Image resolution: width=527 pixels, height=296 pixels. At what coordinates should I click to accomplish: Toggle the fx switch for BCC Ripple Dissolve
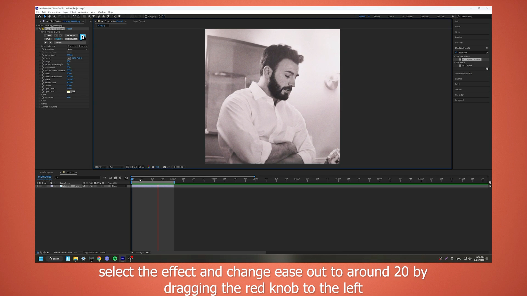[x=40, y=29]
